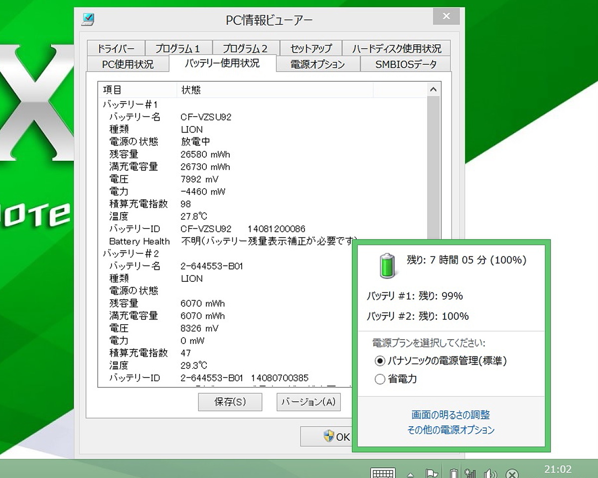This screenshot has height=478, width=598.
Task: Click the green battery icon in the popup
Action: (387, 265)
